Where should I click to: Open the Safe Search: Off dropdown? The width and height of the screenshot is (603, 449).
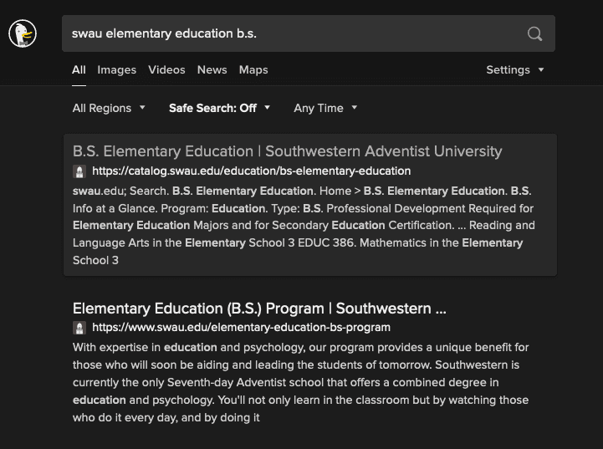219,108
